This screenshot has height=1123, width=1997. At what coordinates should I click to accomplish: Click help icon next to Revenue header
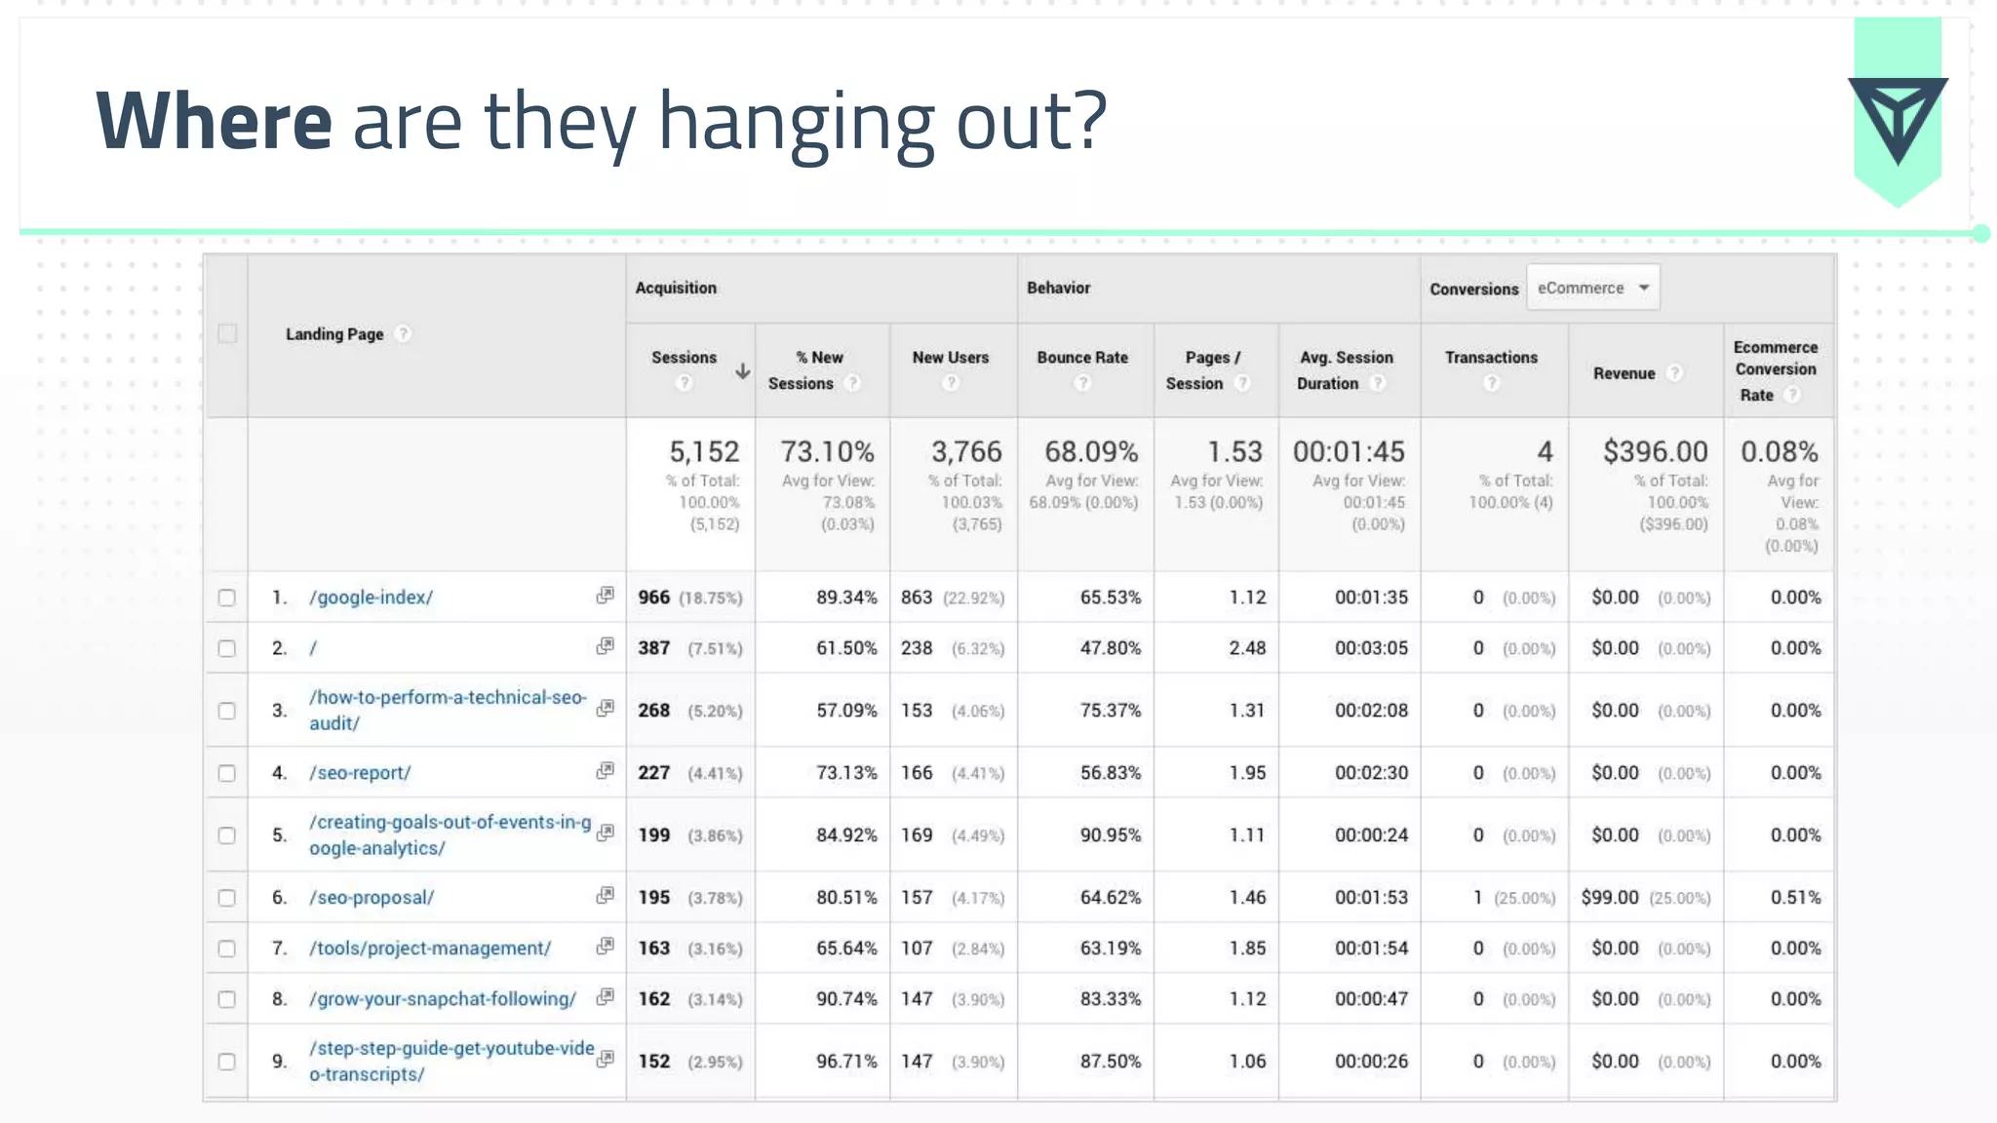tap(1674, 372)
